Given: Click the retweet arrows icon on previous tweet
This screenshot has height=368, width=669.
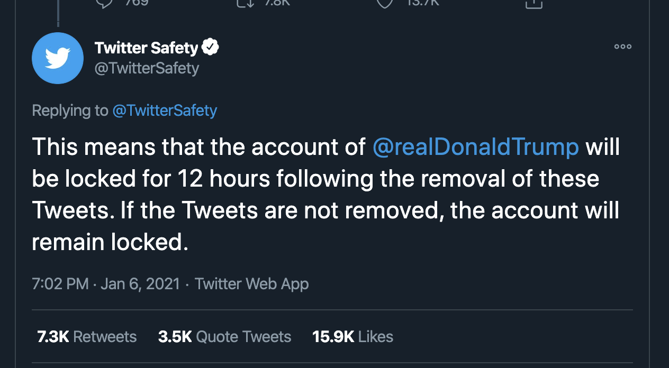Looking at the screenshot, I should pos(245,3).
